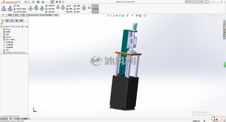Select the Lofted Cut tool (放样切割)
The image size is (226, 122).
(x=50, y=9)
